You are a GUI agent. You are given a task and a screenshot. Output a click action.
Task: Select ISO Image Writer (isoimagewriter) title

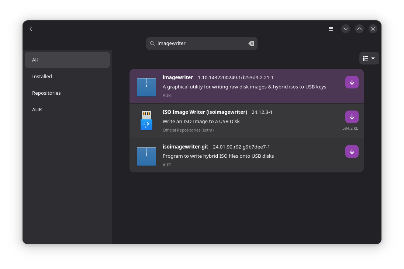pyautogui.click(x=205, y=112)
